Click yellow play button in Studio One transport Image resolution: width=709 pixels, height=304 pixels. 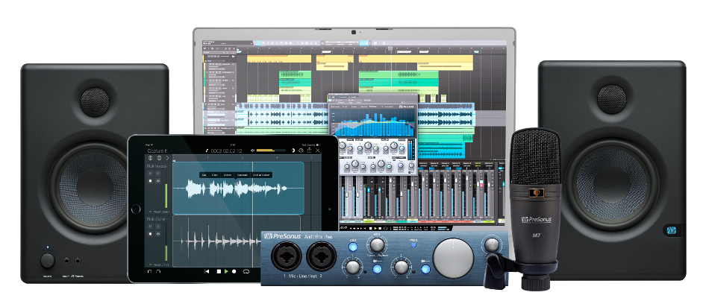tap(375, 228)
